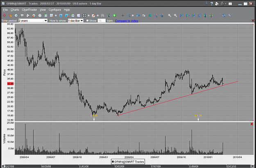Close the chart parameters bar with the dark red X
The image size is (256, 168).
[x=253, y=20]
